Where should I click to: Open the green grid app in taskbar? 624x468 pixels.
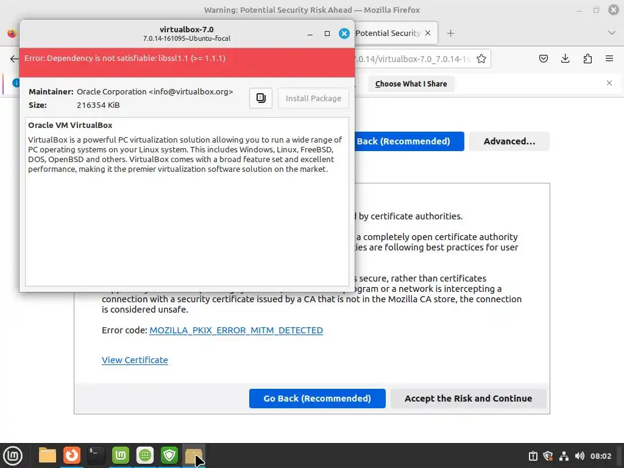[x=145, y=455]
